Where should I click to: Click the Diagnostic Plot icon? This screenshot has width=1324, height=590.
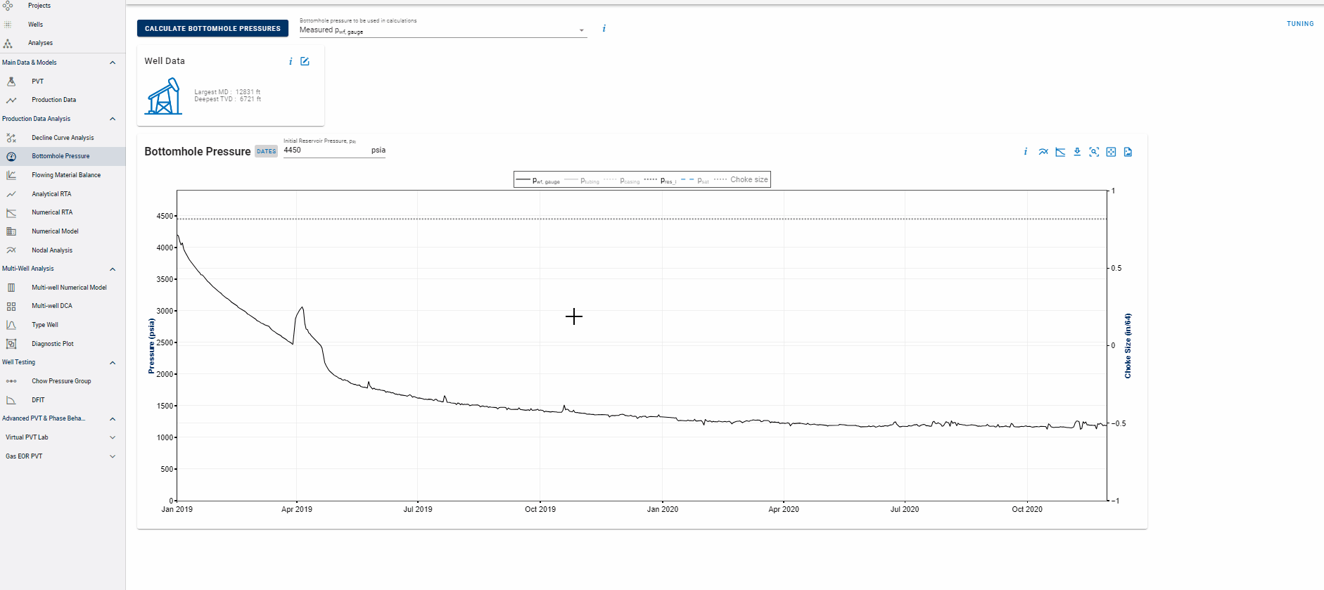pyautogui.click(x=11, y=344)
